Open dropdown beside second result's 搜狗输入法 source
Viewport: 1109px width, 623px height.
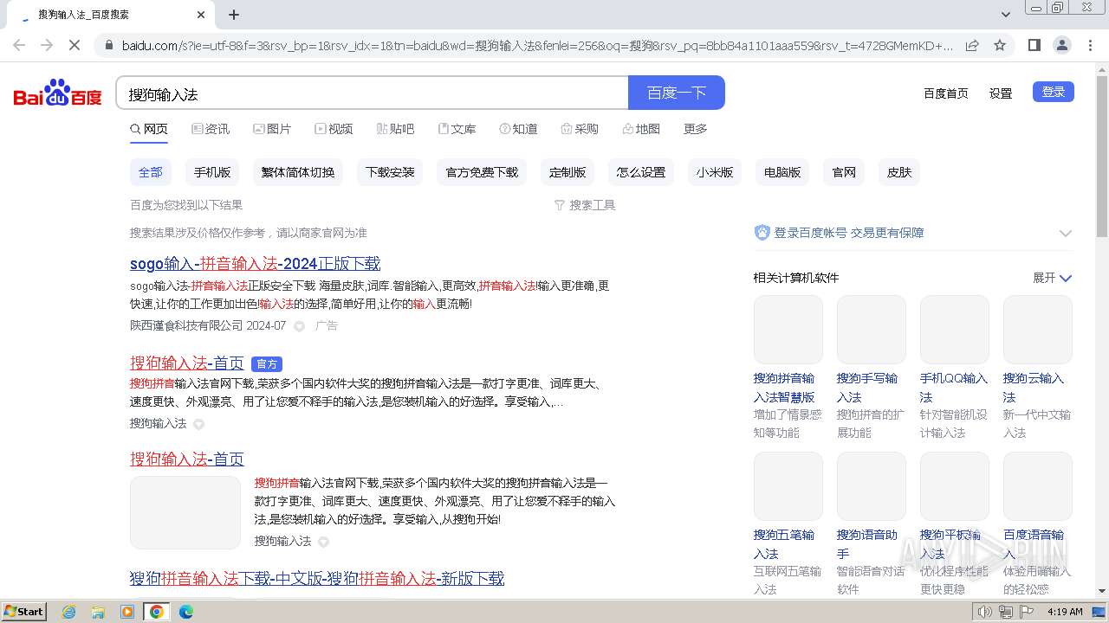(198, 424)
